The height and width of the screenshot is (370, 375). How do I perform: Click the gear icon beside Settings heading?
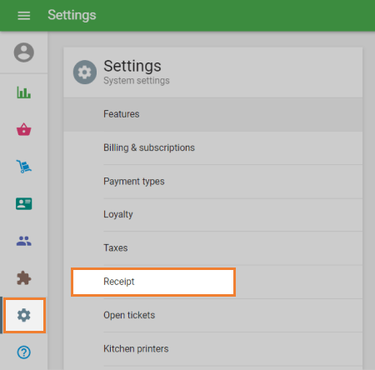pos(85,72)
